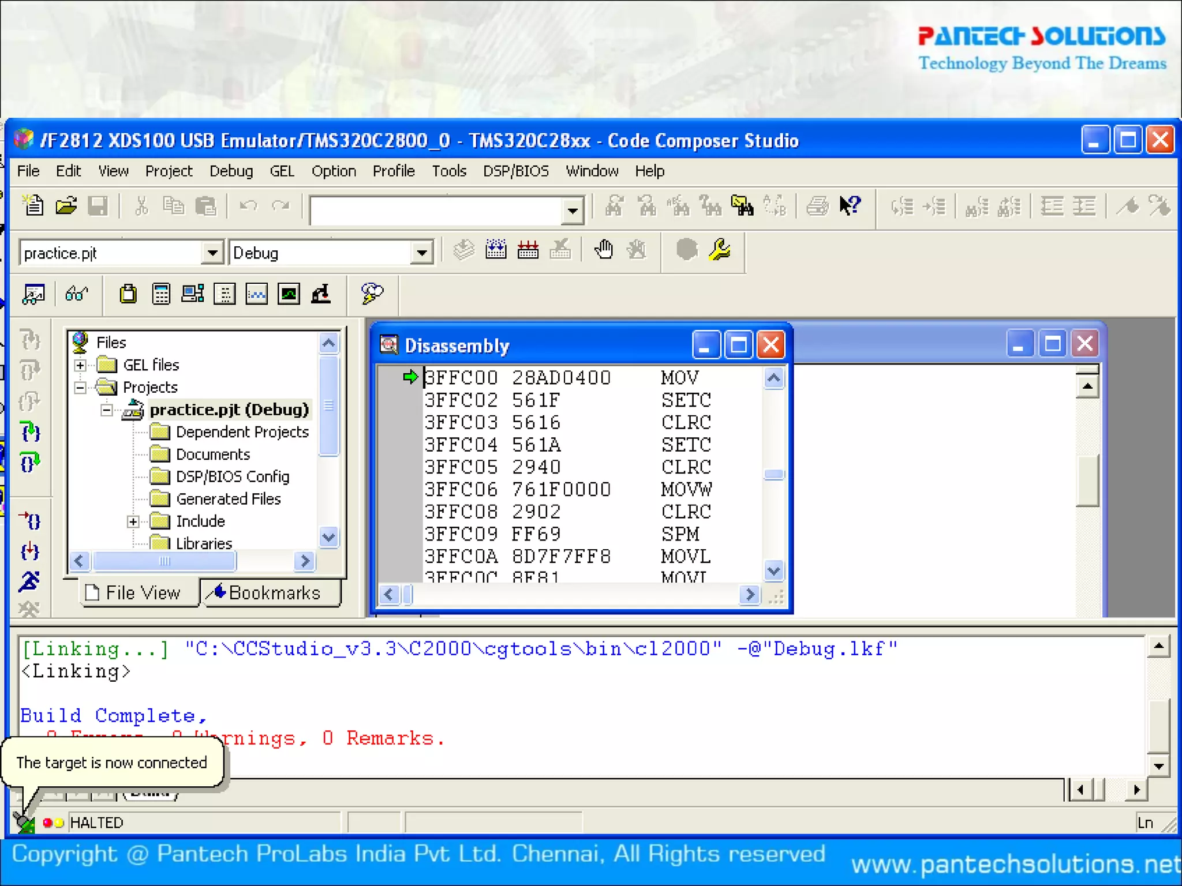Expand the Include folder node

pos(133,521)
